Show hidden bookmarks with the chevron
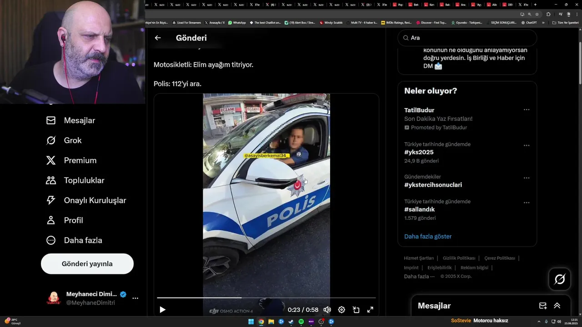The height and width of the screenshot is (327, 582). tap(543, 22)
